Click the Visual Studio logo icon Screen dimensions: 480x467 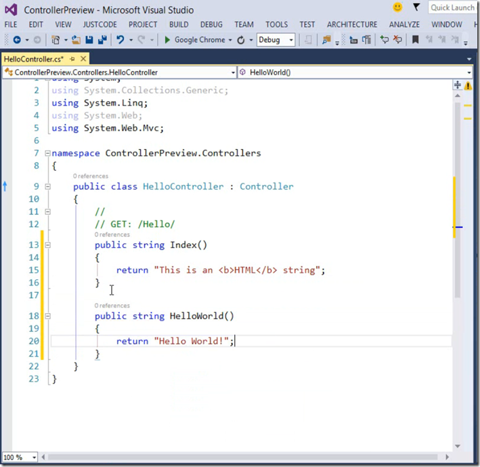pos(11,9)
